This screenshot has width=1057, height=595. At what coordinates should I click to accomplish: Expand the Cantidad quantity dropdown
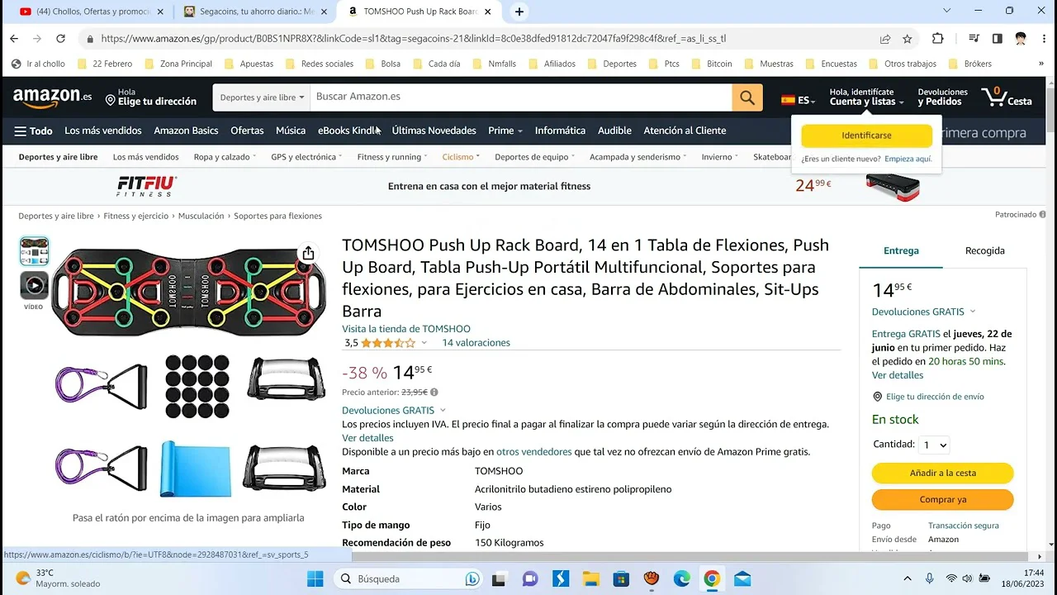933,445
